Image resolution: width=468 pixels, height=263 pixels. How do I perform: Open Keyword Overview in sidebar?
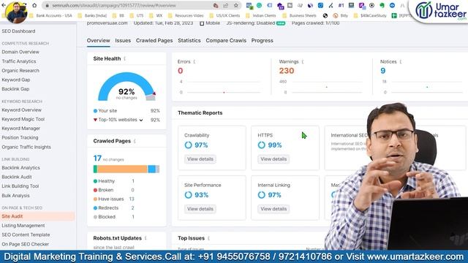click(21, 110)
